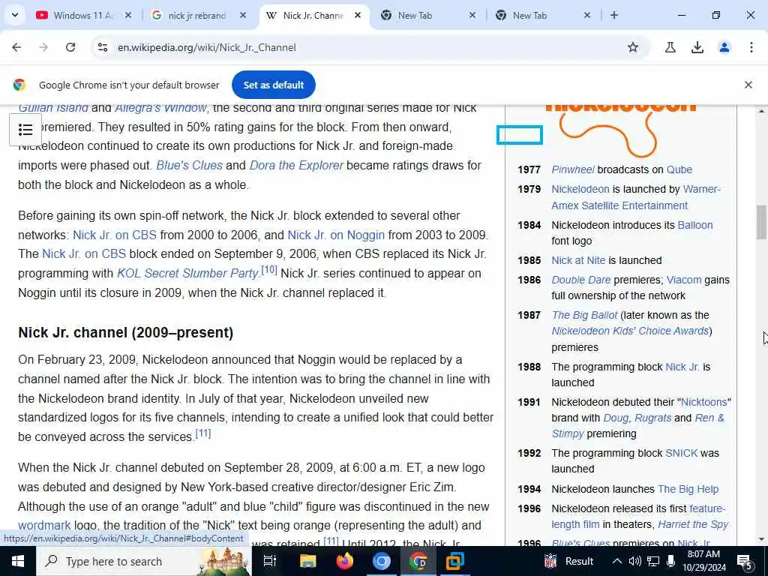
Task: Click the taskbar search box
Action: tap(143, 561)
